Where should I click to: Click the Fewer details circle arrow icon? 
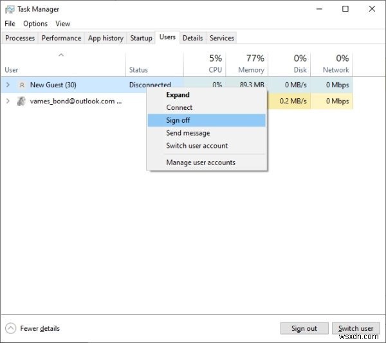point(10,328)
